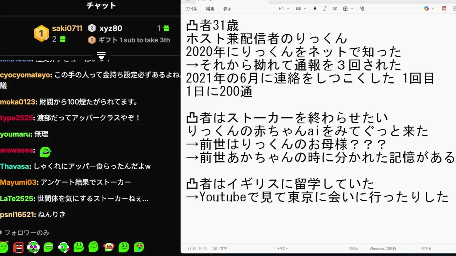This screenshot has width=456, height=256.
Task: Click the フォロワーのみ chat mode label
Action: [x=27, y=233]
